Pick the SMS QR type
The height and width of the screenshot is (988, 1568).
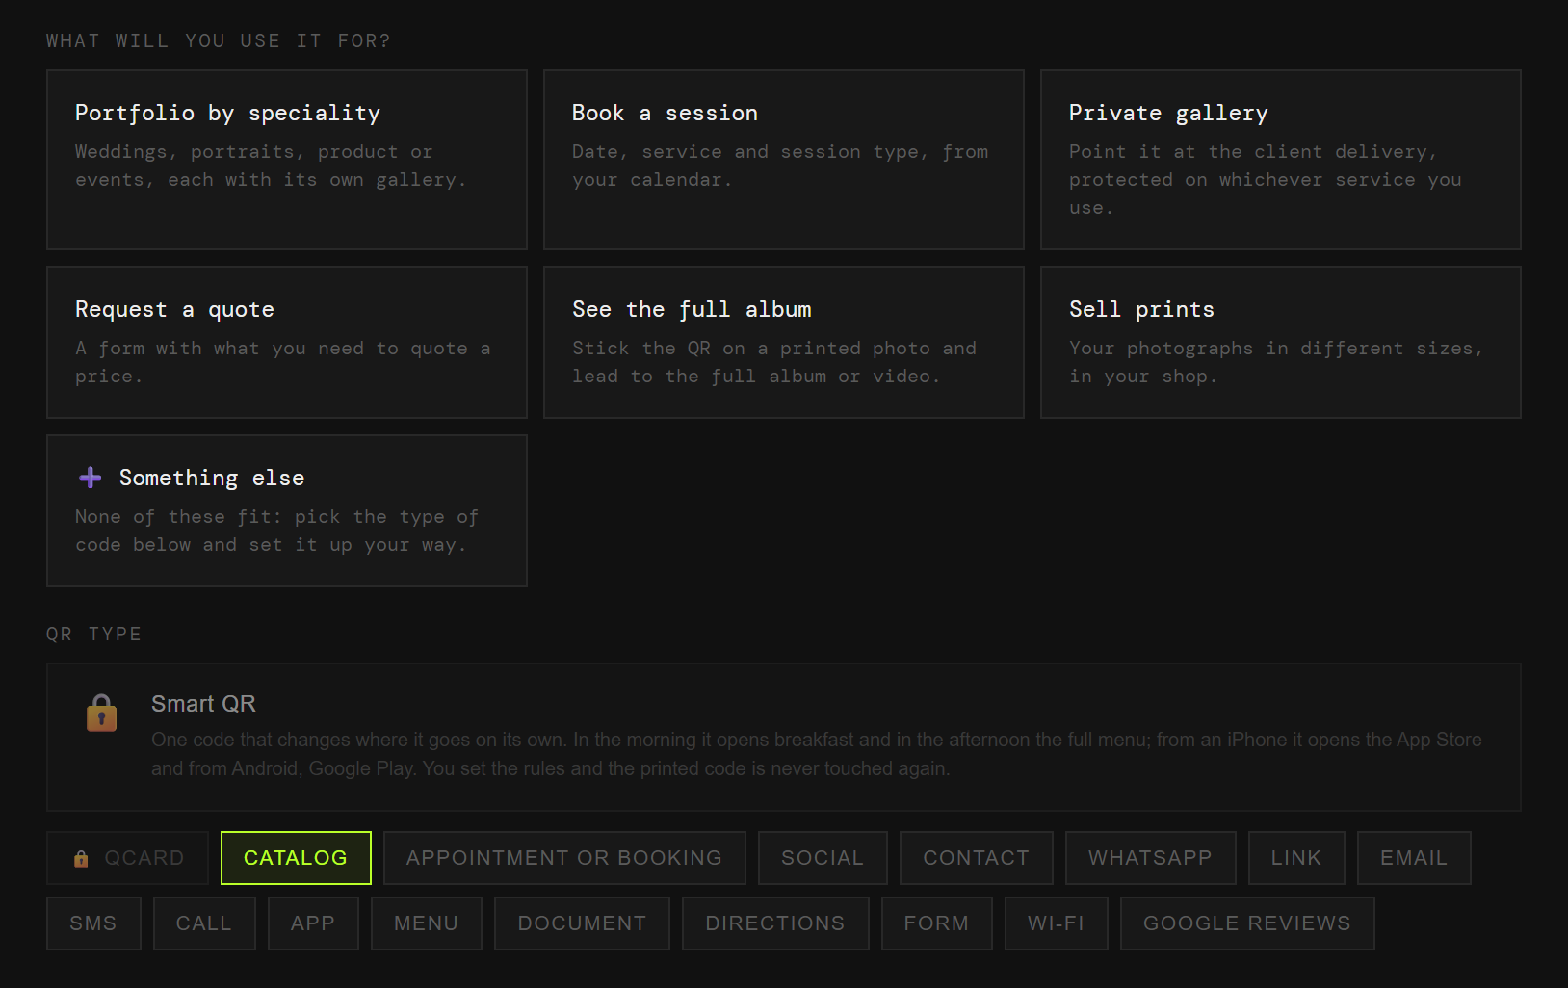(x=93, y=923)
